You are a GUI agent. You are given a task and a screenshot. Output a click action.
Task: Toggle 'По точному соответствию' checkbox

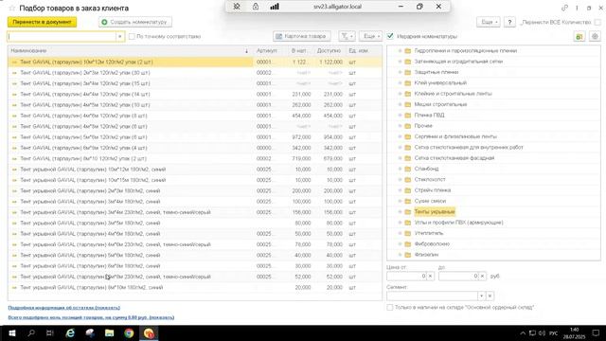132,36
